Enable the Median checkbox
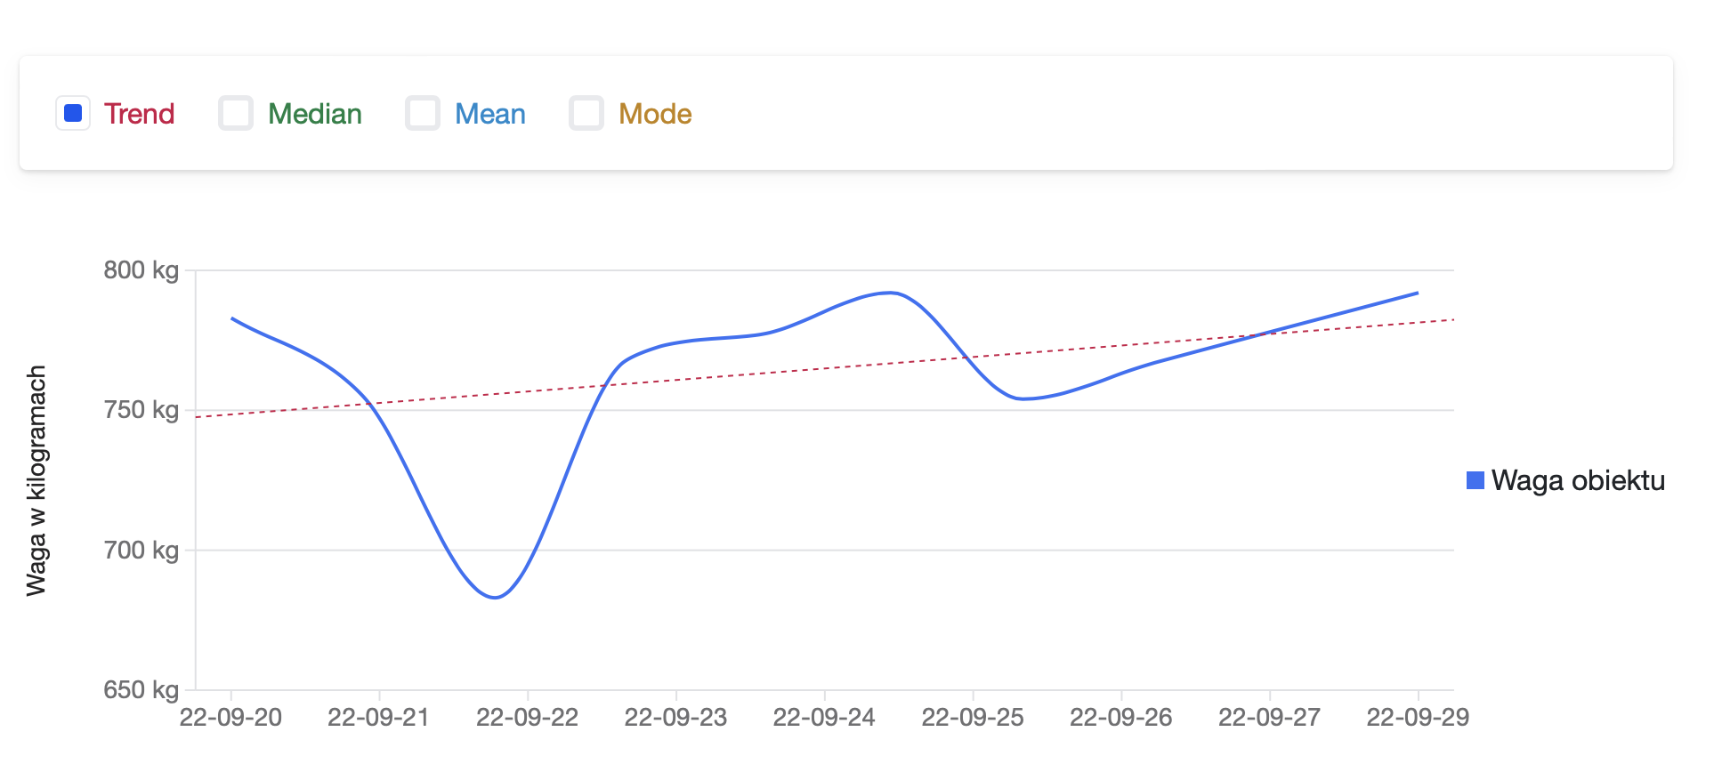The image size is (1714, 772). [235, 113]
